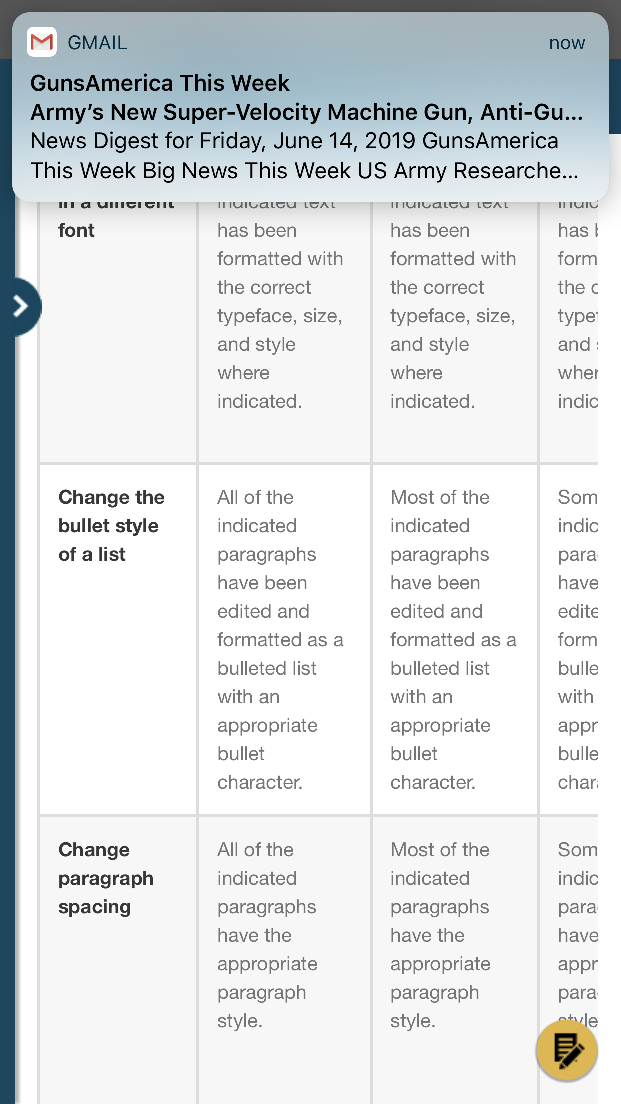The height and width of the screenshot is (1104, 621).
Task: Select 'Most of the indicated paragraphs' bulleted list cell
Action: coord(455,640)
